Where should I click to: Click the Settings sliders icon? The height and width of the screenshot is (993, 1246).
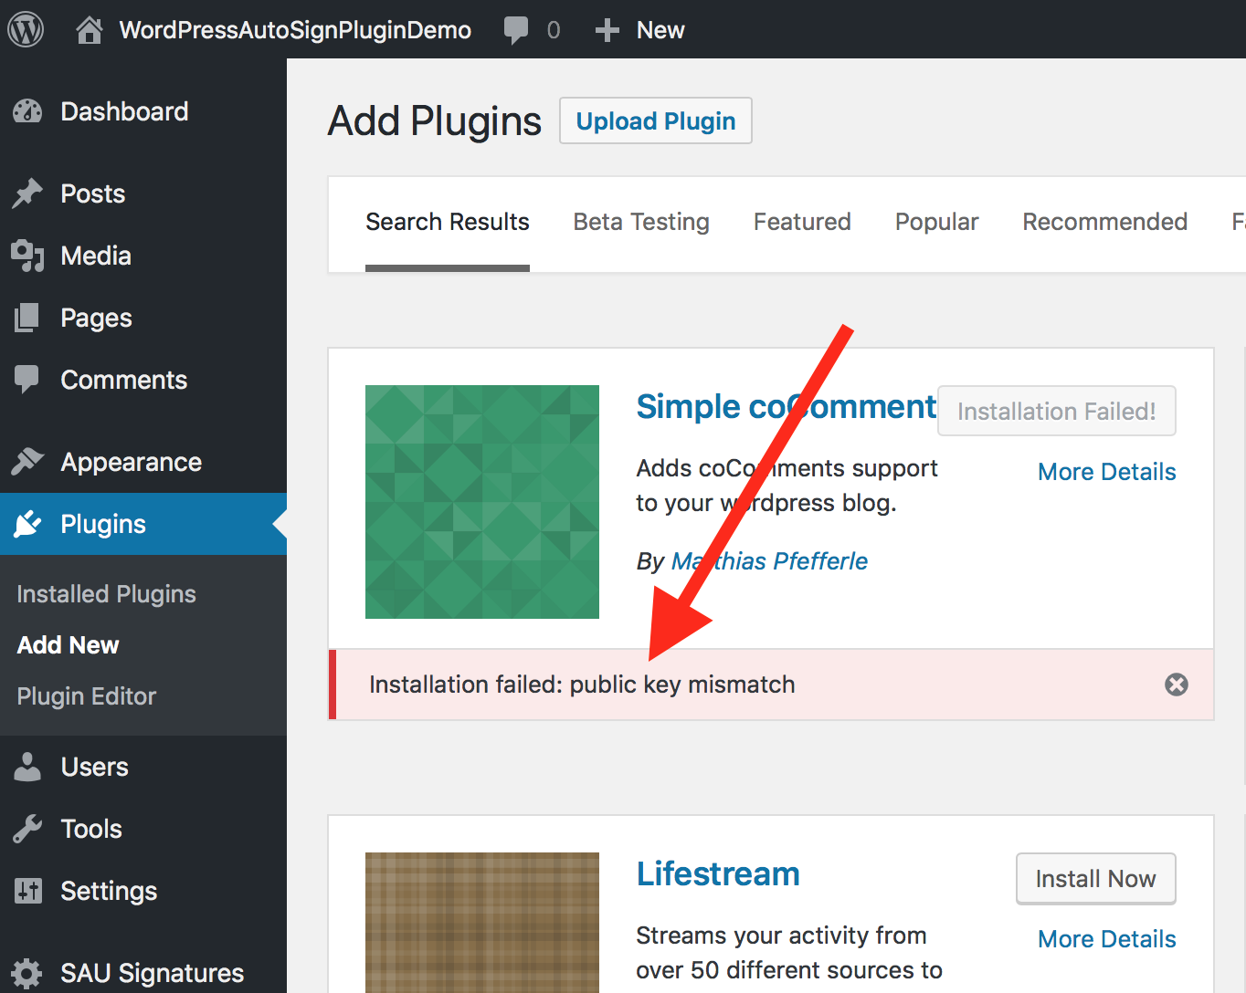pos(27,891)
